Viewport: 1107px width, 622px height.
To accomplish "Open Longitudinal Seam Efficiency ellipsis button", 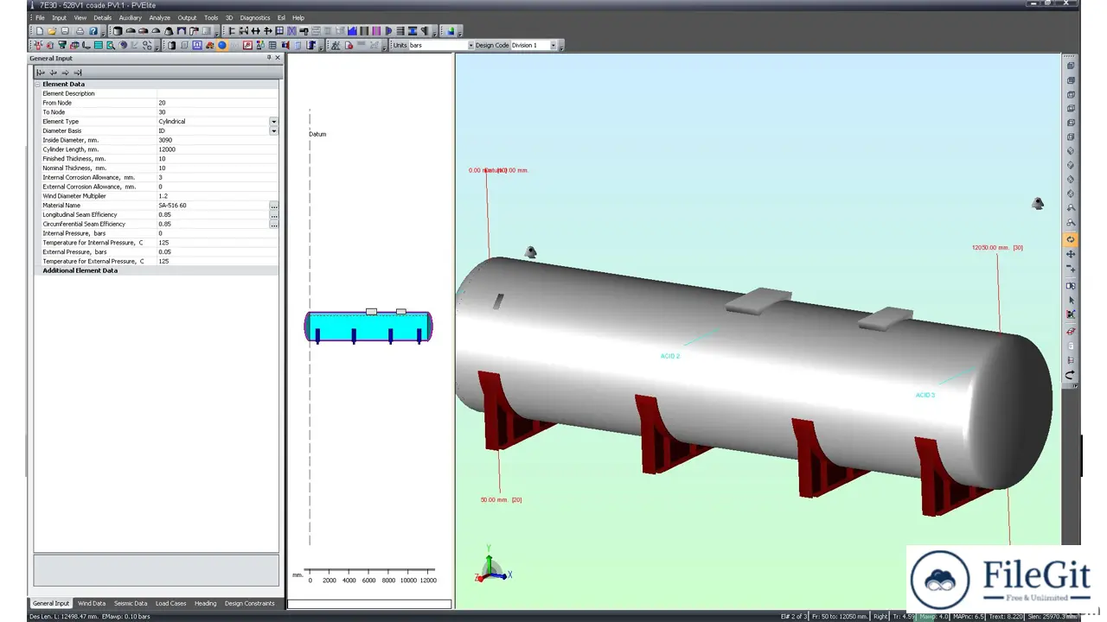I will [x=273, y=215].
